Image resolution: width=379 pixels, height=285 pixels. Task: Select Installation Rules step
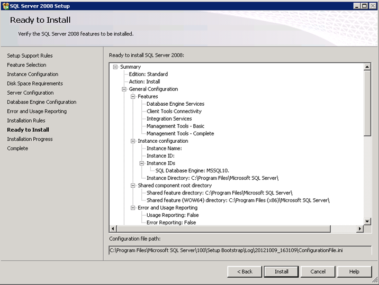coord(26,121)
